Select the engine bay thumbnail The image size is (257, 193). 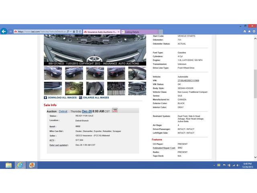click(x=137, y=88)
